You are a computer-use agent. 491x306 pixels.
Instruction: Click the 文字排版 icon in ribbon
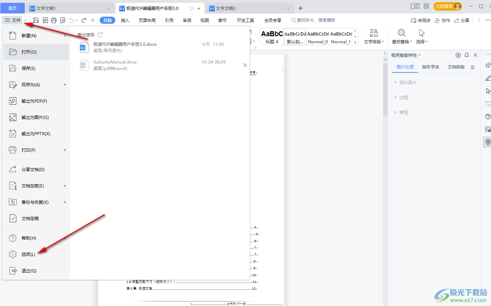[374, 33]
